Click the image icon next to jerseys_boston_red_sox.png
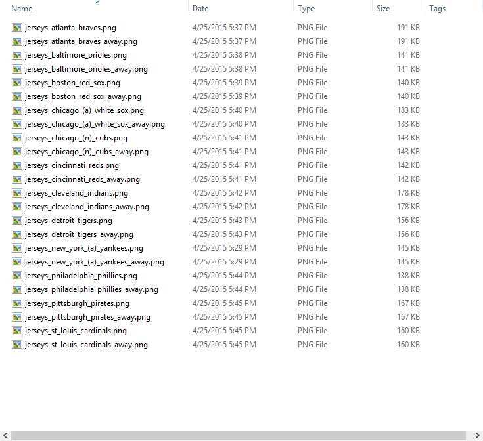 click(x=17, y=83)
